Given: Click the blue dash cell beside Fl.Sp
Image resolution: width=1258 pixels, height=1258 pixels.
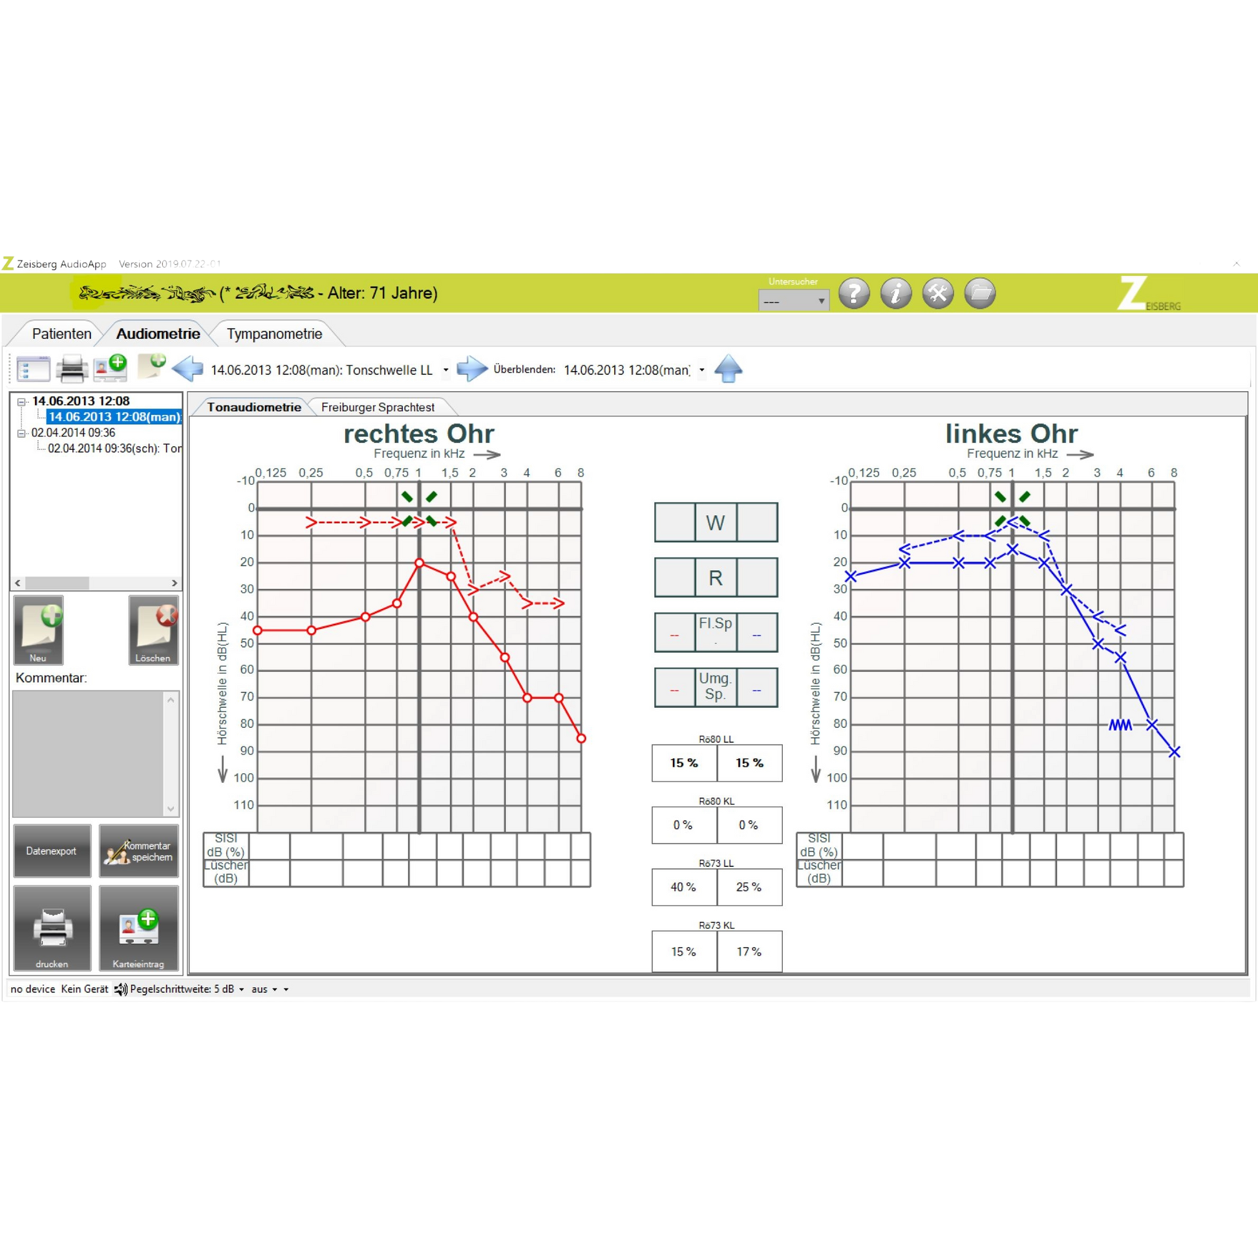Looking at the screenshot, I should tap(757, 632).
